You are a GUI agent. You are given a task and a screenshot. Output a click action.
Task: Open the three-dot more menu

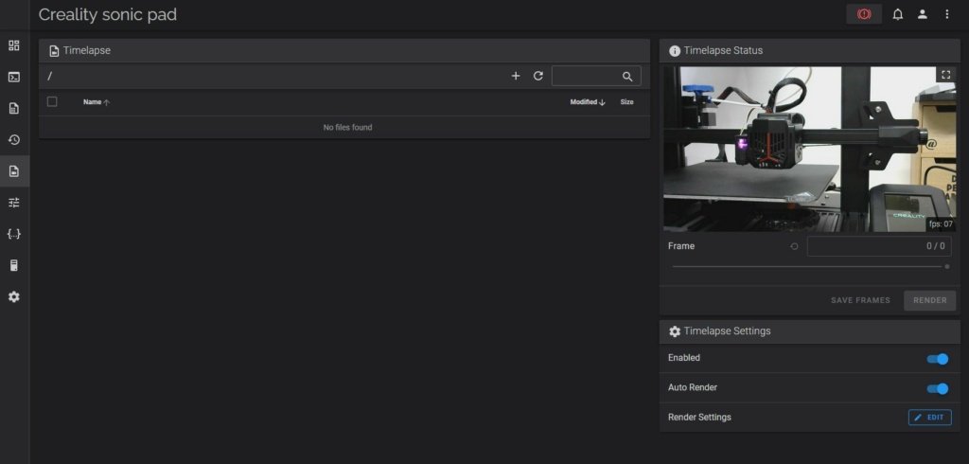point(946,14)
